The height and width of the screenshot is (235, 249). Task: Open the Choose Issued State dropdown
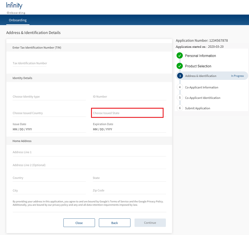[x=128, y=113]
